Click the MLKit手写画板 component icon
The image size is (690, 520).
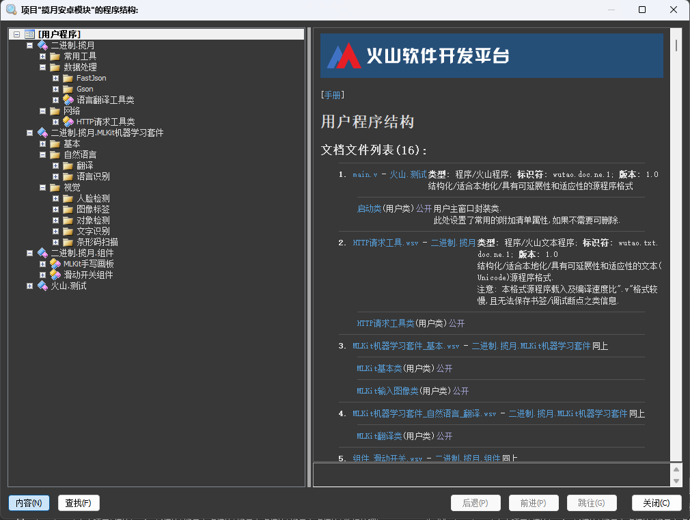pos(55,264)
